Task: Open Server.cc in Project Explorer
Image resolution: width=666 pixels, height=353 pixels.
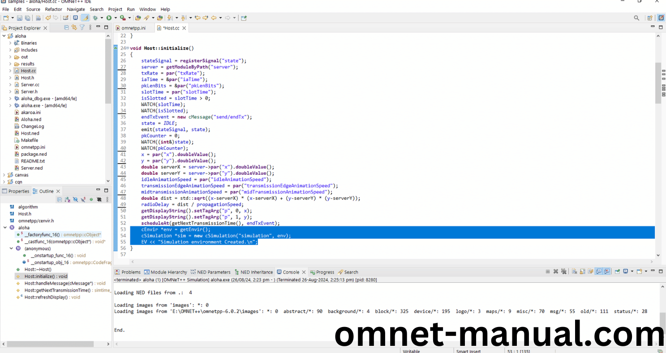Action: coord(30,85)
